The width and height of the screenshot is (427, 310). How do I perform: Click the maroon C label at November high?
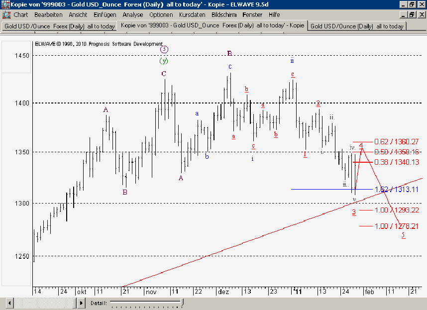click(x=164, y=74)
